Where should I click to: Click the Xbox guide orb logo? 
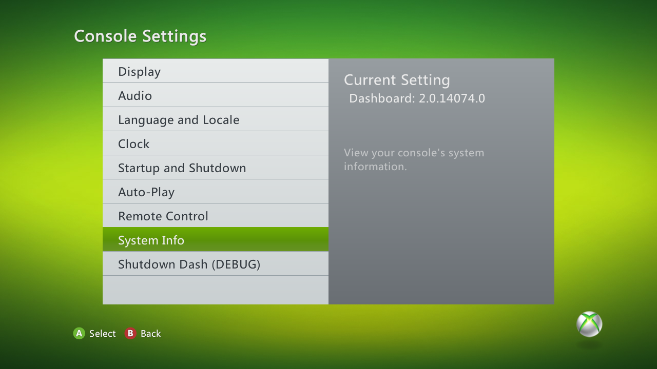(589, 324)
